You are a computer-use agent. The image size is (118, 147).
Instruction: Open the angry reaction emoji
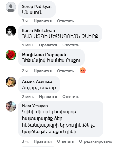83,70
